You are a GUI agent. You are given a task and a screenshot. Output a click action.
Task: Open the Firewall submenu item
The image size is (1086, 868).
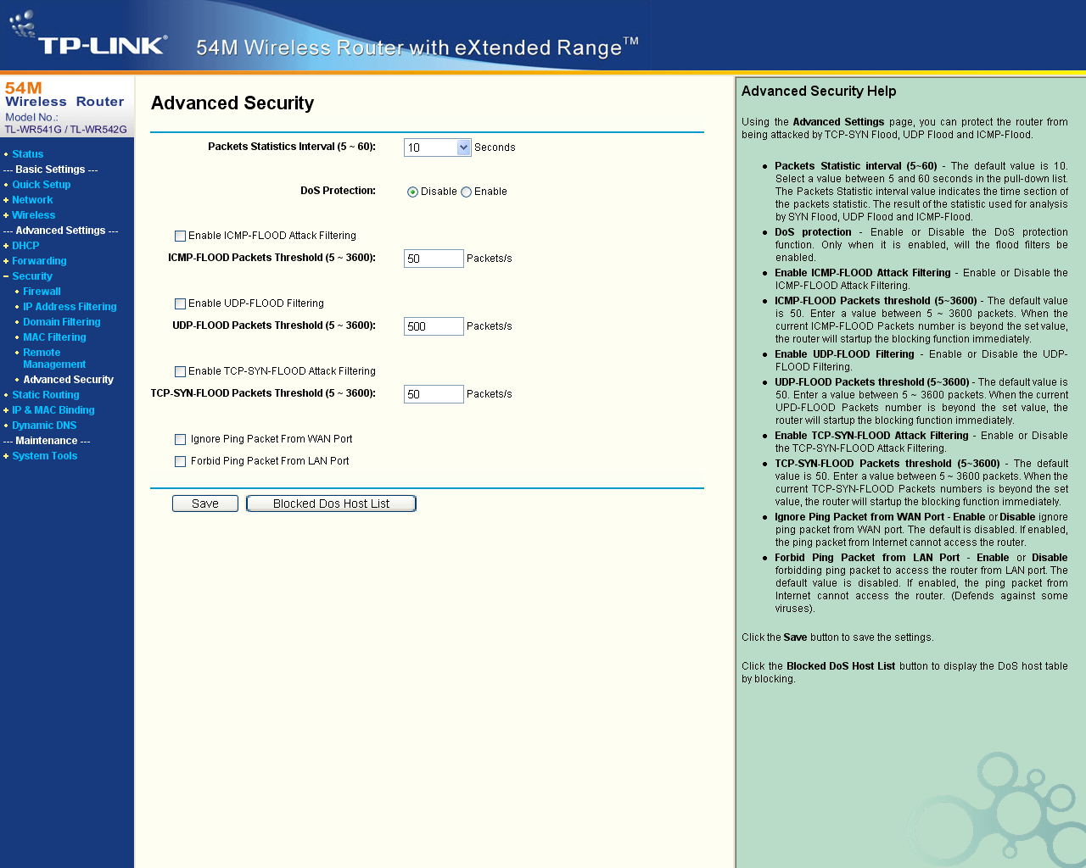pyautogui.click(x=42, y=292)
